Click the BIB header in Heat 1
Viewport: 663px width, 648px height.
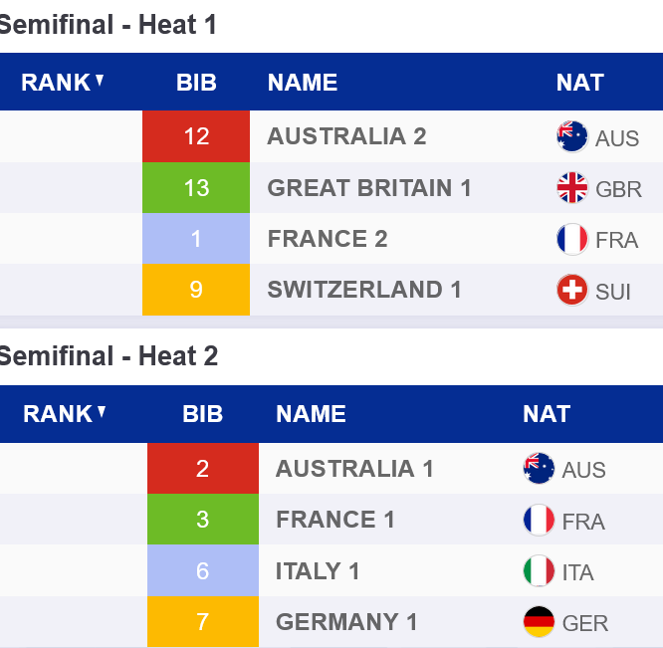coord(196,83)
